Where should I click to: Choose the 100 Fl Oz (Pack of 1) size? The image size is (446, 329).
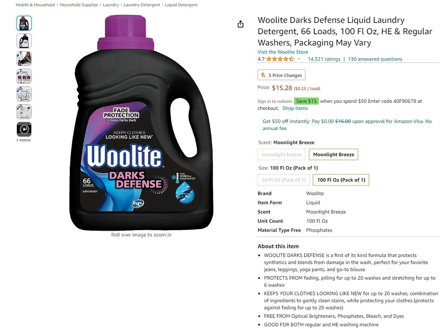click(x=341, y=180)
